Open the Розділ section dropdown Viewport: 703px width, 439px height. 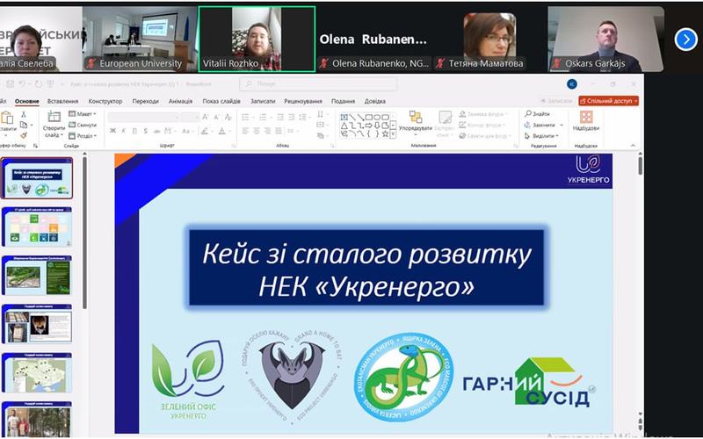click(x=83, y=135)
